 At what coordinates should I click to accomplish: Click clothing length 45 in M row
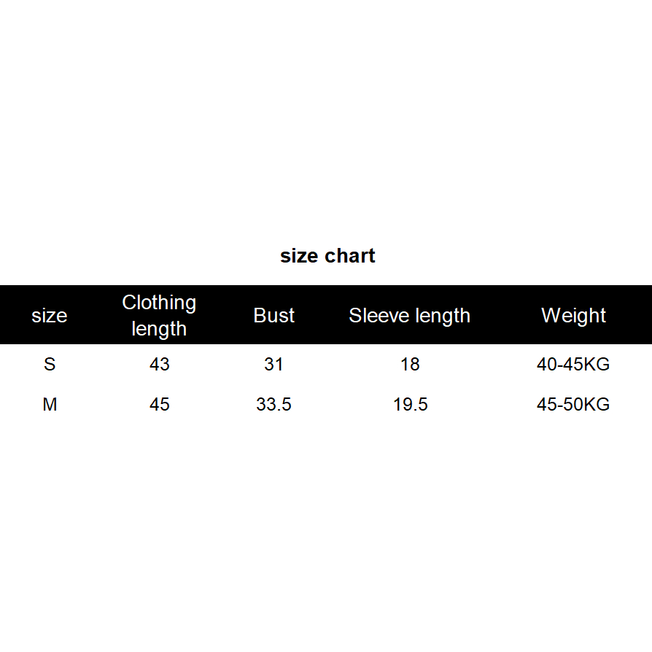point(159,404)
